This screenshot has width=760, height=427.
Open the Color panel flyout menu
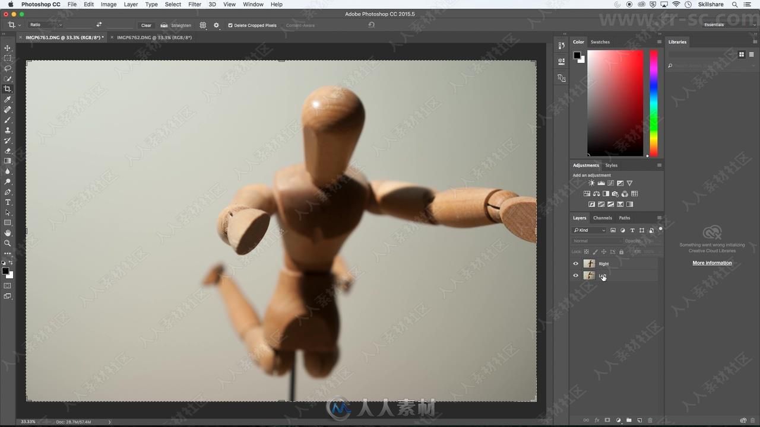[659, 42]
